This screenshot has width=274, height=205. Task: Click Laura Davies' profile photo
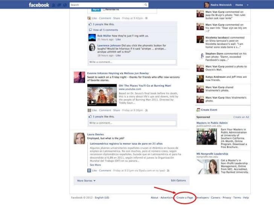pos(79,139)
